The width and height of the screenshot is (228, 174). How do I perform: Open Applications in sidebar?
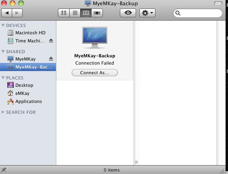pos(28,101)
